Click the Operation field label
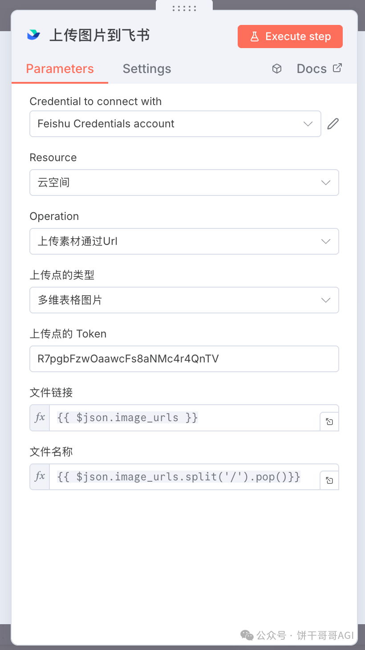 click(54, 216)
